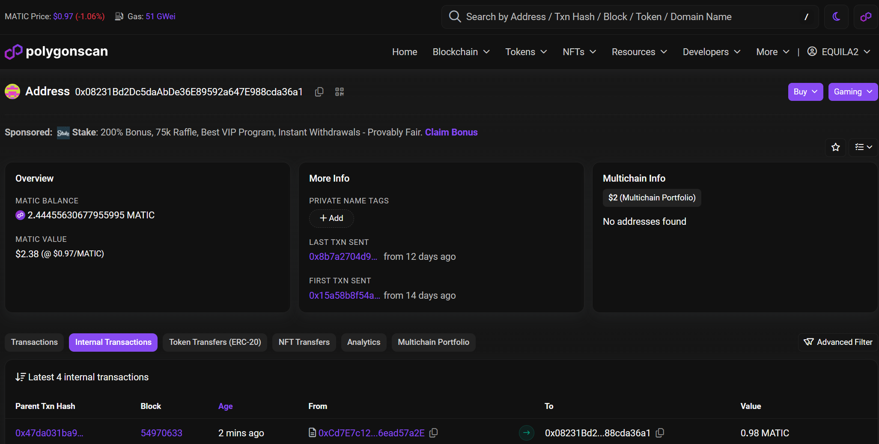
Task: Copy the From contract address 0xCd7E7c12
Action: tap(434, 433)
